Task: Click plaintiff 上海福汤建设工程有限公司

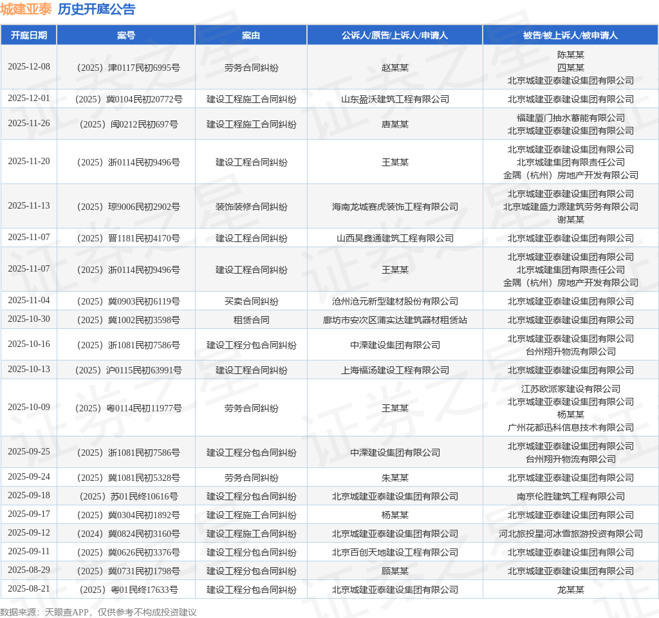Action: coord(394,370)
